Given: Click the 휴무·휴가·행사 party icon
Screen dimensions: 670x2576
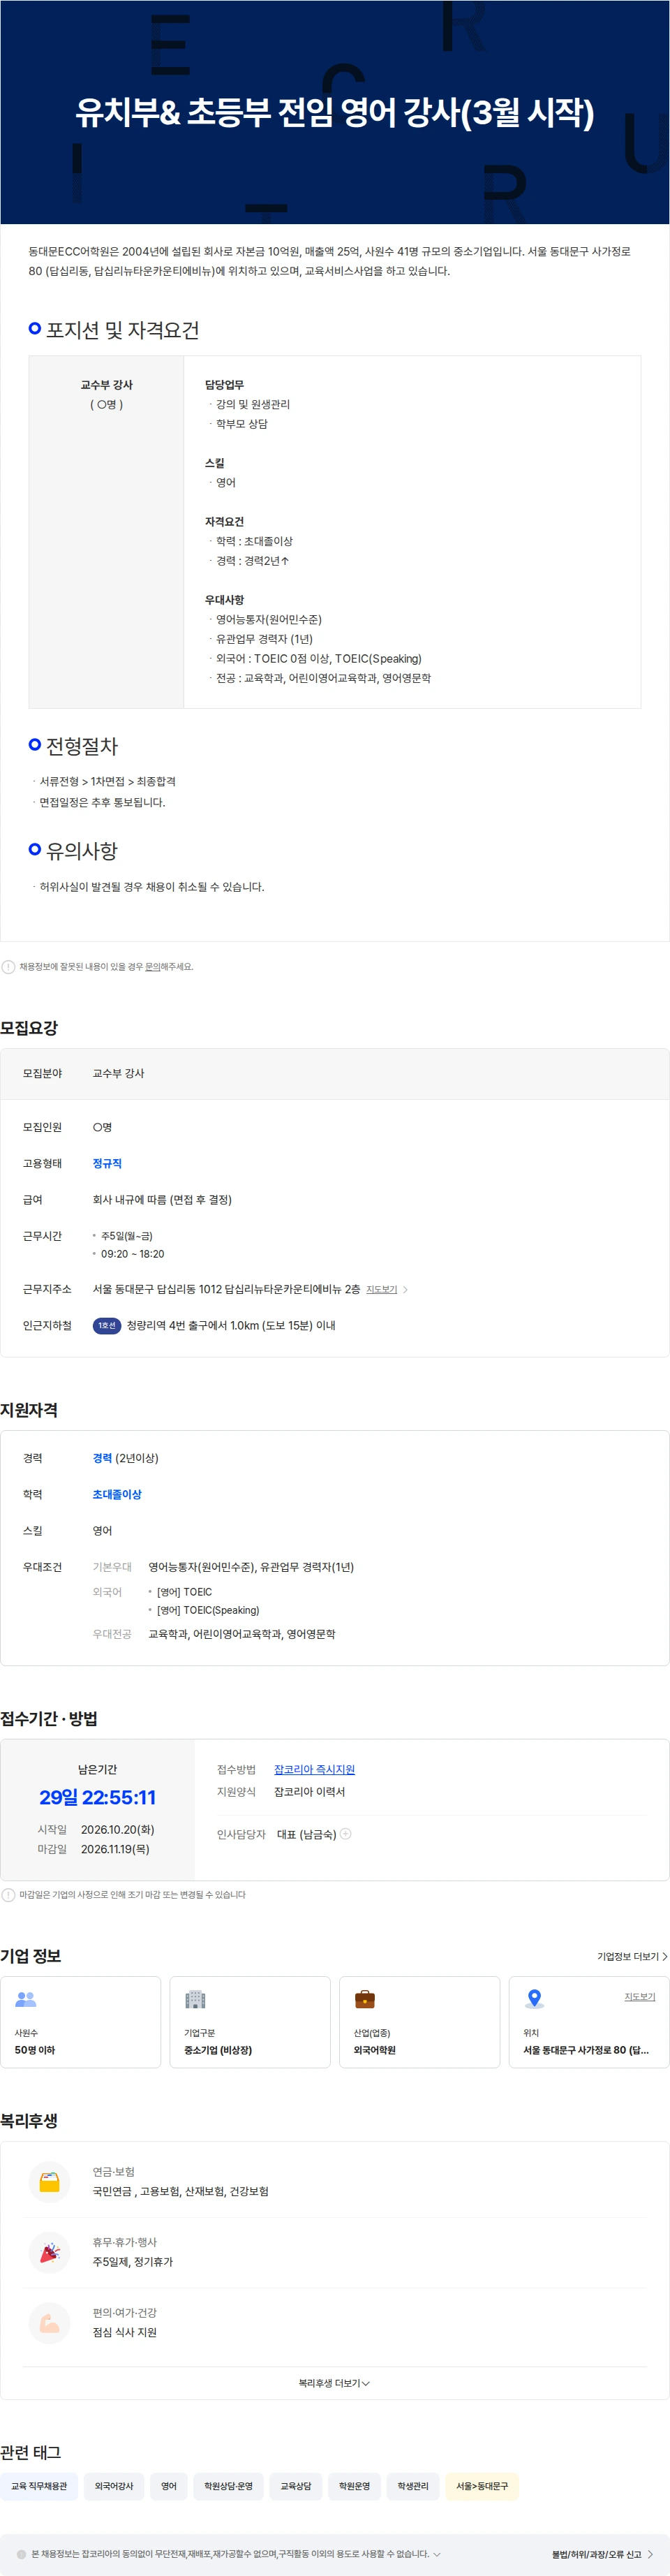Looking at the screenshot, I should point(49,2253).
